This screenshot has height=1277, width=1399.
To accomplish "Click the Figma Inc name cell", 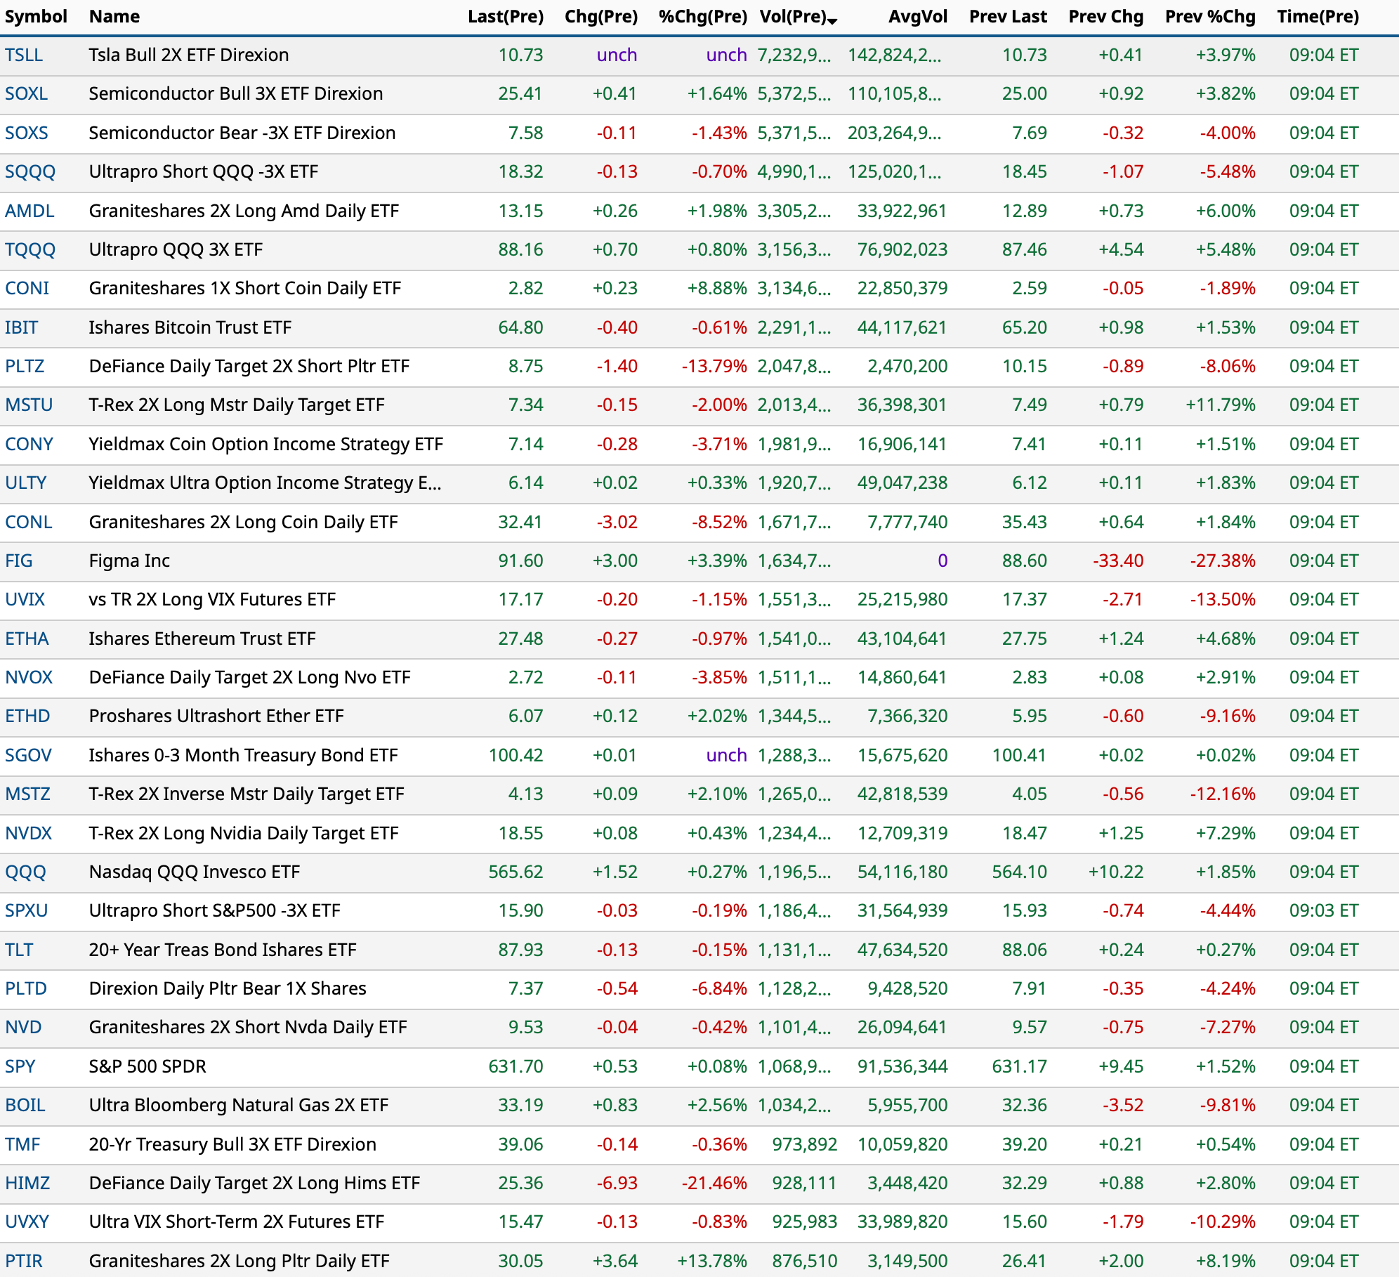I will click(129, 561).
